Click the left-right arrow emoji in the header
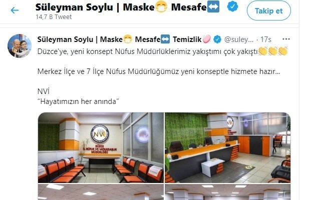Image resolution: width=311 pixels, height=200 pixels. point(213,6)
